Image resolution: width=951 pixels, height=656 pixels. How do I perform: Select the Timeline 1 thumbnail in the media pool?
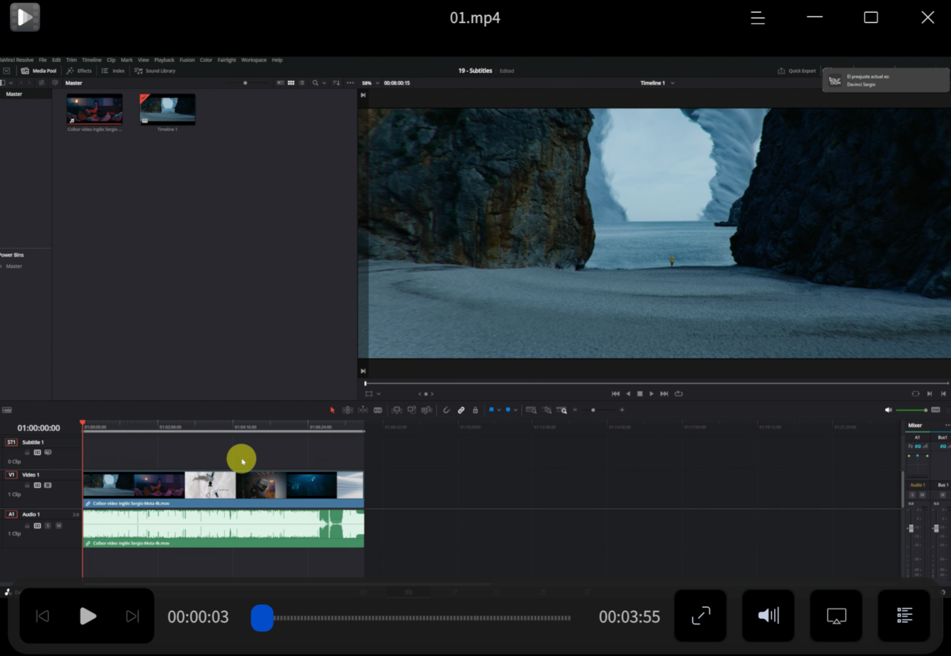pos(167,109)
